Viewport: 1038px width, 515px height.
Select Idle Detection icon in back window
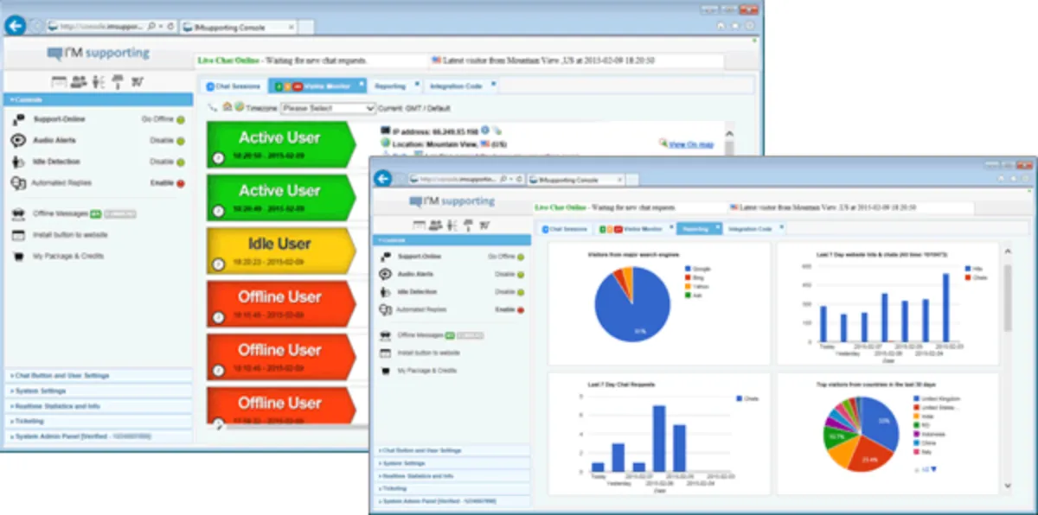pyautogui.click(x=18, y=162)
